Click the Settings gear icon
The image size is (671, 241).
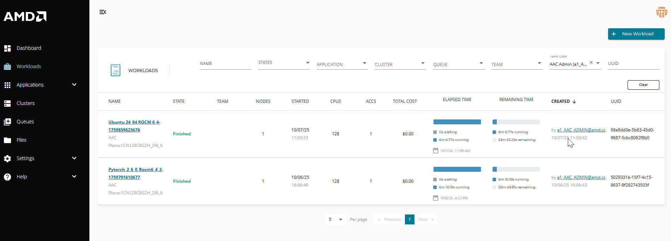7,158
